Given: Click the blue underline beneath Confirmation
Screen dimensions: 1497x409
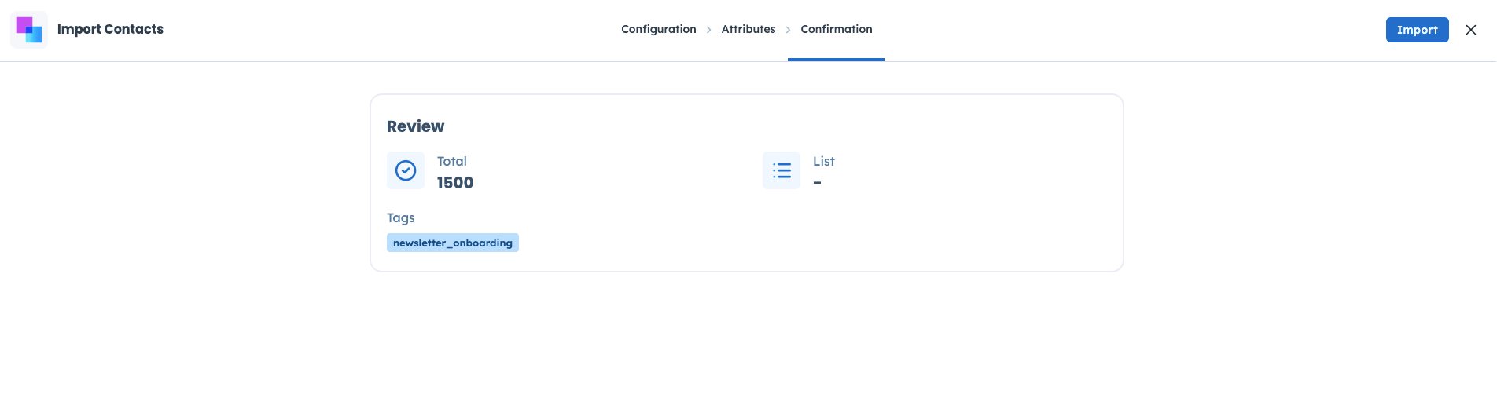Looking at the screenshot, I should (x=836, y=59).
